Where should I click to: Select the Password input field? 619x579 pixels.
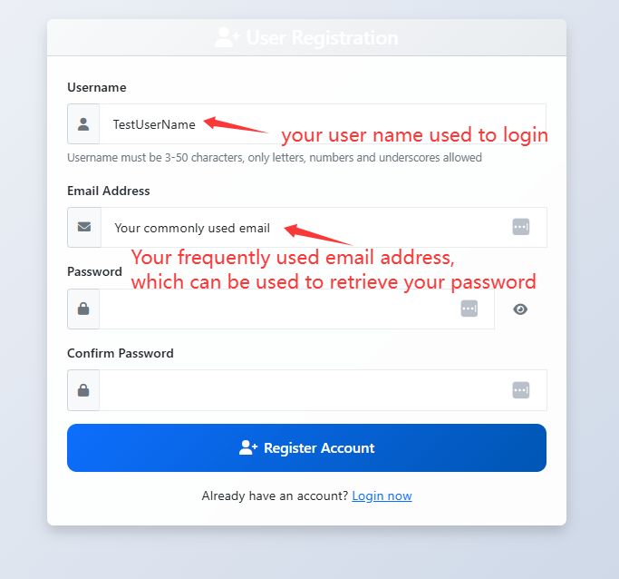tap(272, 309)
